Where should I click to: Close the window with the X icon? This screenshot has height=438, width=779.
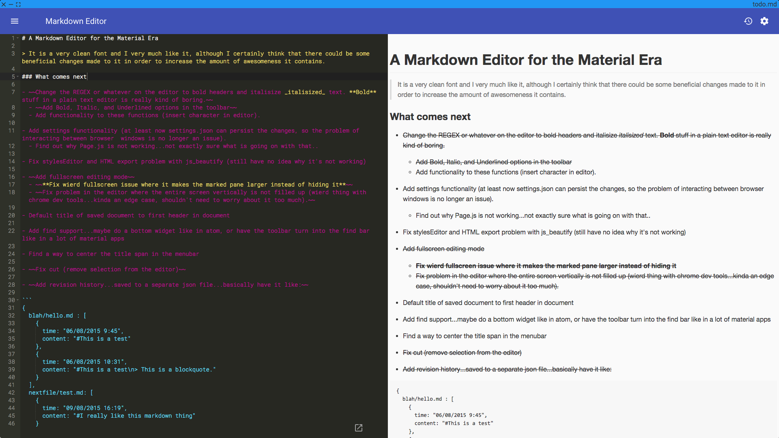[4, 4]
